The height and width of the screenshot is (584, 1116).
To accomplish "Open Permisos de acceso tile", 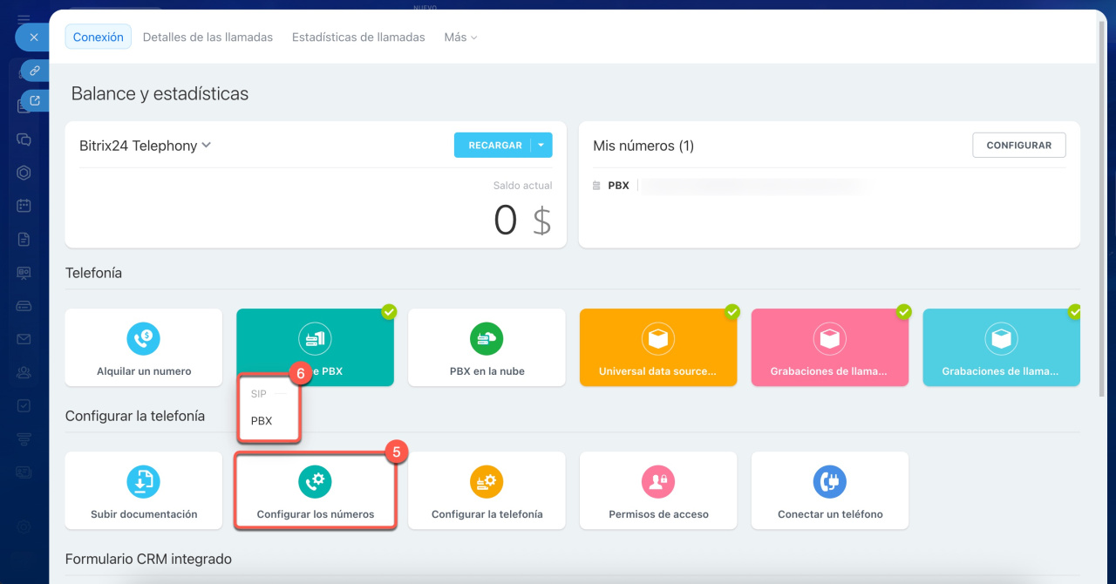I will [658, 491].
